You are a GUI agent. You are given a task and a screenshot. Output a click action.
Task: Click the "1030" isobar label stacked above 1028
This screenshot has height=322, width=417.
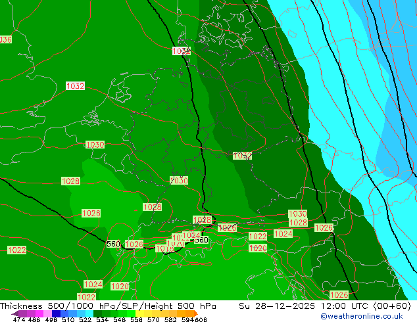(x=298, y=214)
